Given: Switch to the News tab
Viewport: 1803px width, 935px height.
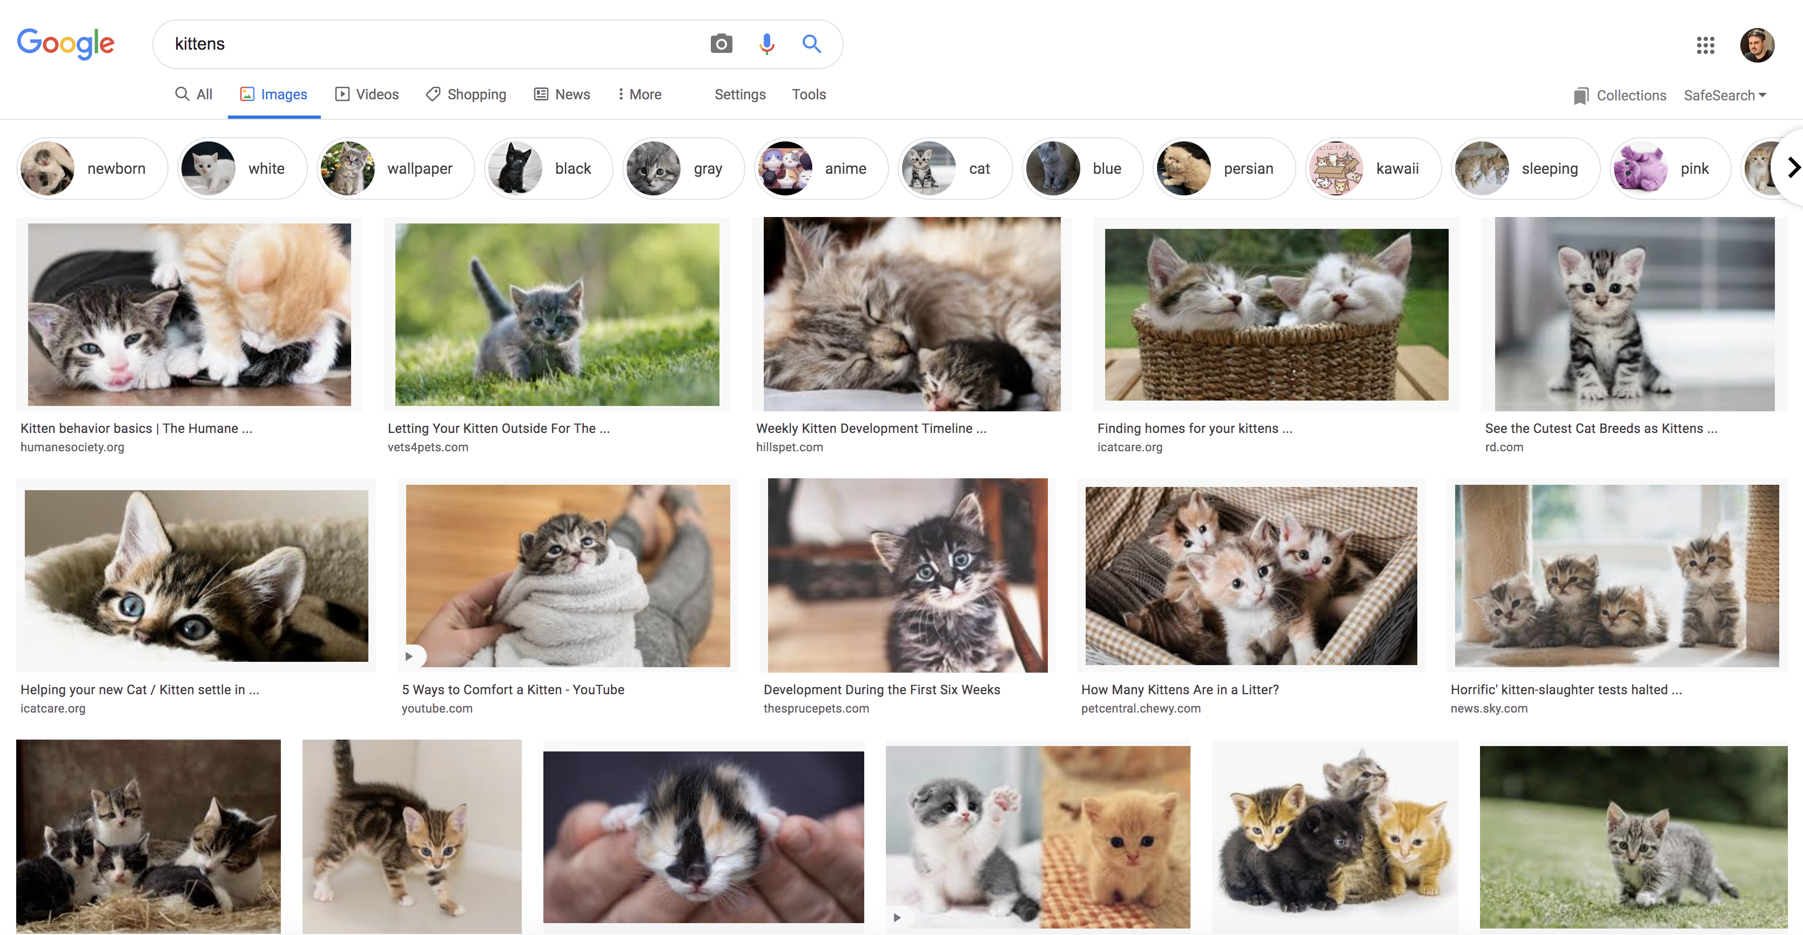Looking at the screenshot, I should pos(562,94).
